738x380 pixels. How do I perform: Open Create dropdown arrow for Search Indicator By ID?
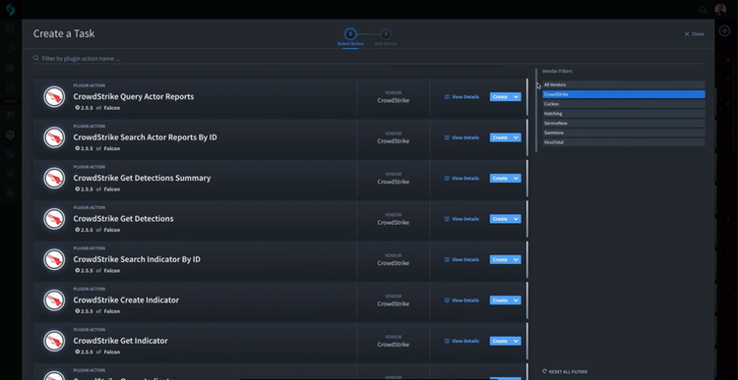click(x=516, y=260)
